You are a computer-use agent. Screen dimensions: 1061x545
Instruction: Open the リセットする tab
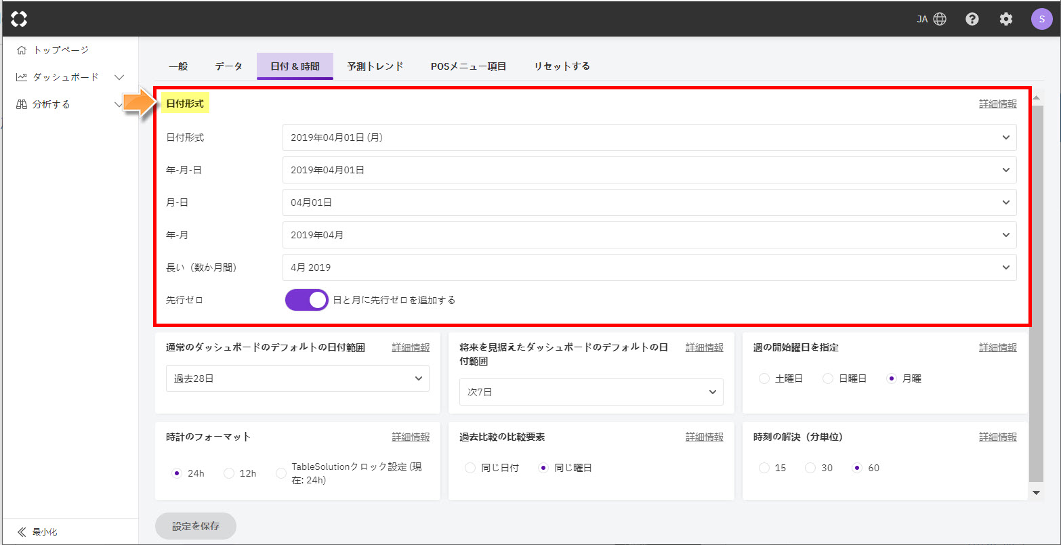tap(562, 66)
